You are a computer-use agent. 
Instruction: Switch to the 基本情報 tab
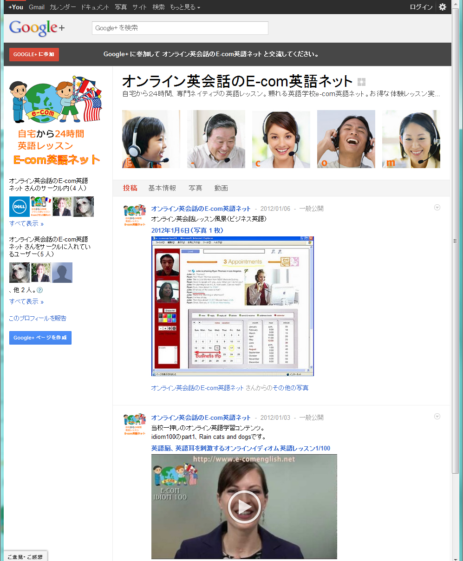162,188
